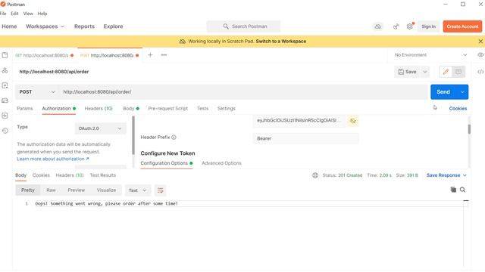Click the environment quick look eye icon
485x272 pixels.
pos(480,55)
